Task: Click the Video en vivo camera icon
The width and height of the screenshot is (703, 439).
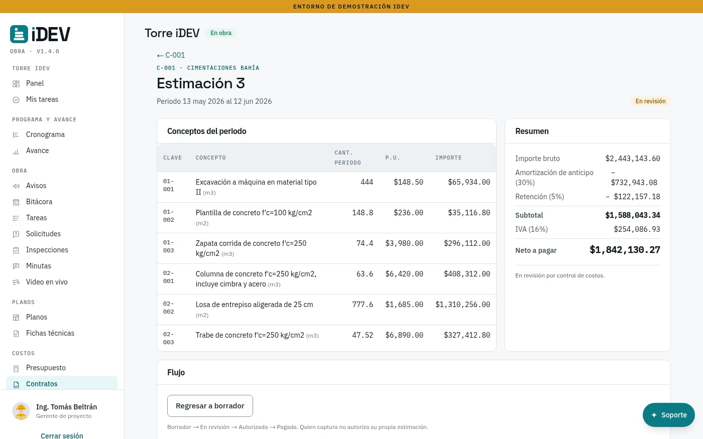Action: click(16, 282)
